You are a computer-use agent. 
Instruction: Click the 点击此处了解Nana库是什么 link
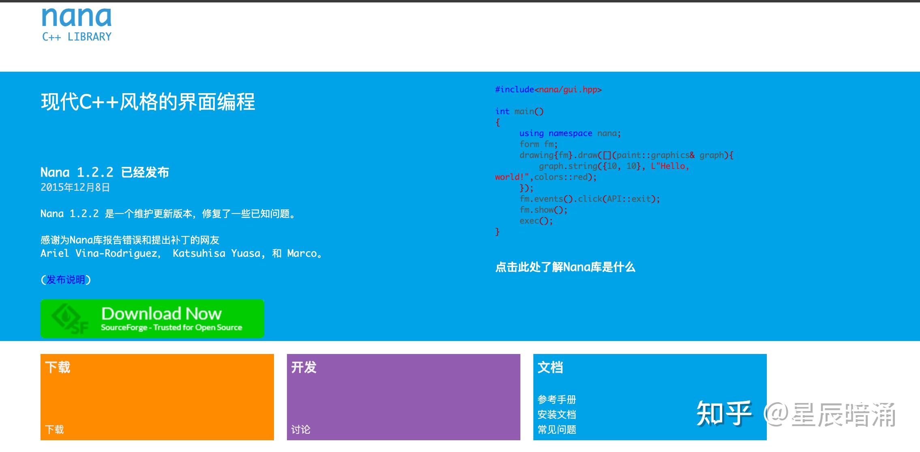click(565, 267)
